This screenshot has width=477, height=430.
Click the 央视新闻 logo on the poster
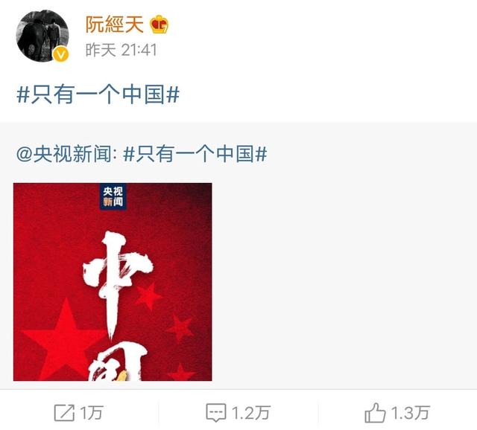coord(113,196)
